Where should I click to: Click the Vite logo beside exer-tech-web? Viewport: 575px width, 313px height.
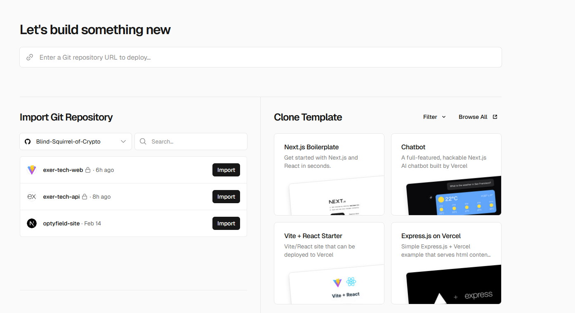coord(32,170)
